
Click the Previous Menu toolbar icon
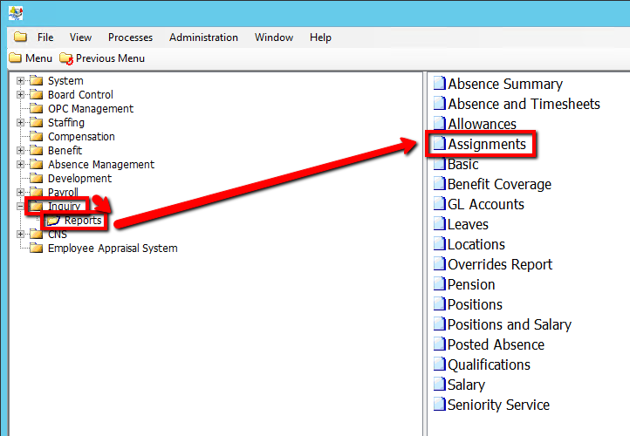pos(66,58)
